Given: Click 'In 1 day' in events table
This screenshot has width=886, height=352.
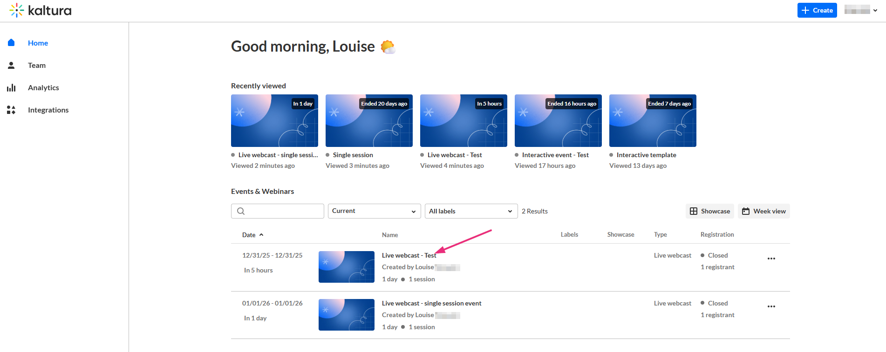Looking at the screenshot, I should point(255,318).
